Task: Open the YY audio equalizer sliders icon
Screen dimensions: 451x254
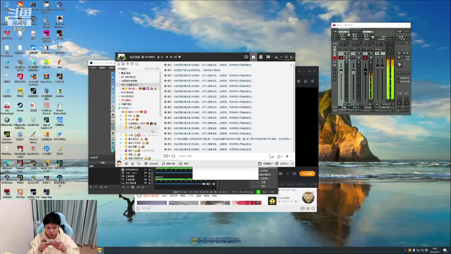Action: (x=138, y=164)
